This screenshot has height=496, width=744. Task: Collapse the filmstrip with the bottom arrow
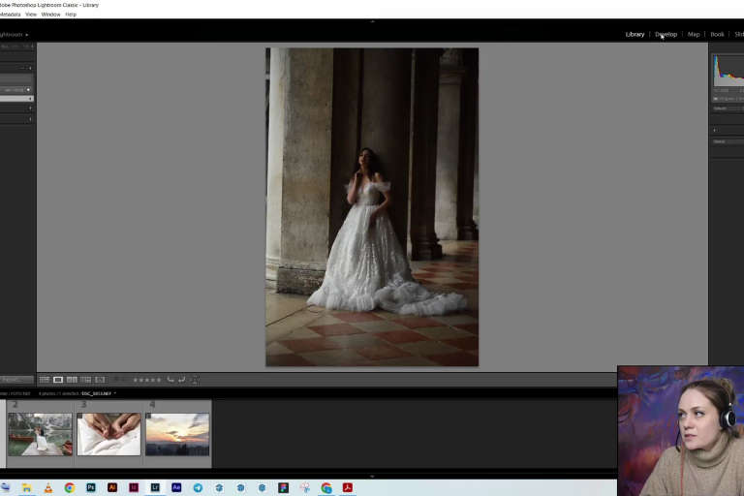[372, 476]
